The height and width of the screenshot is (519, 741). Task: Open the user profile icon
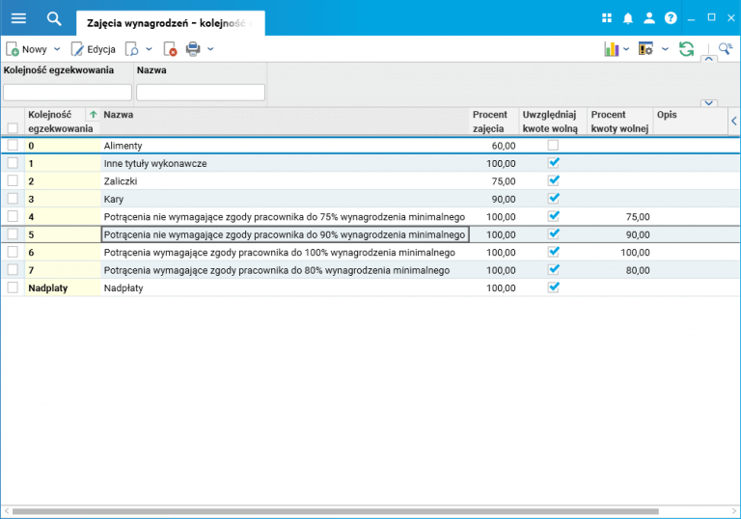(649, 18)
